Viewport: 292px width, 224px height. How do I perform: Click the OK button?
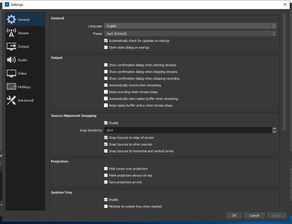tap(234, 216)
